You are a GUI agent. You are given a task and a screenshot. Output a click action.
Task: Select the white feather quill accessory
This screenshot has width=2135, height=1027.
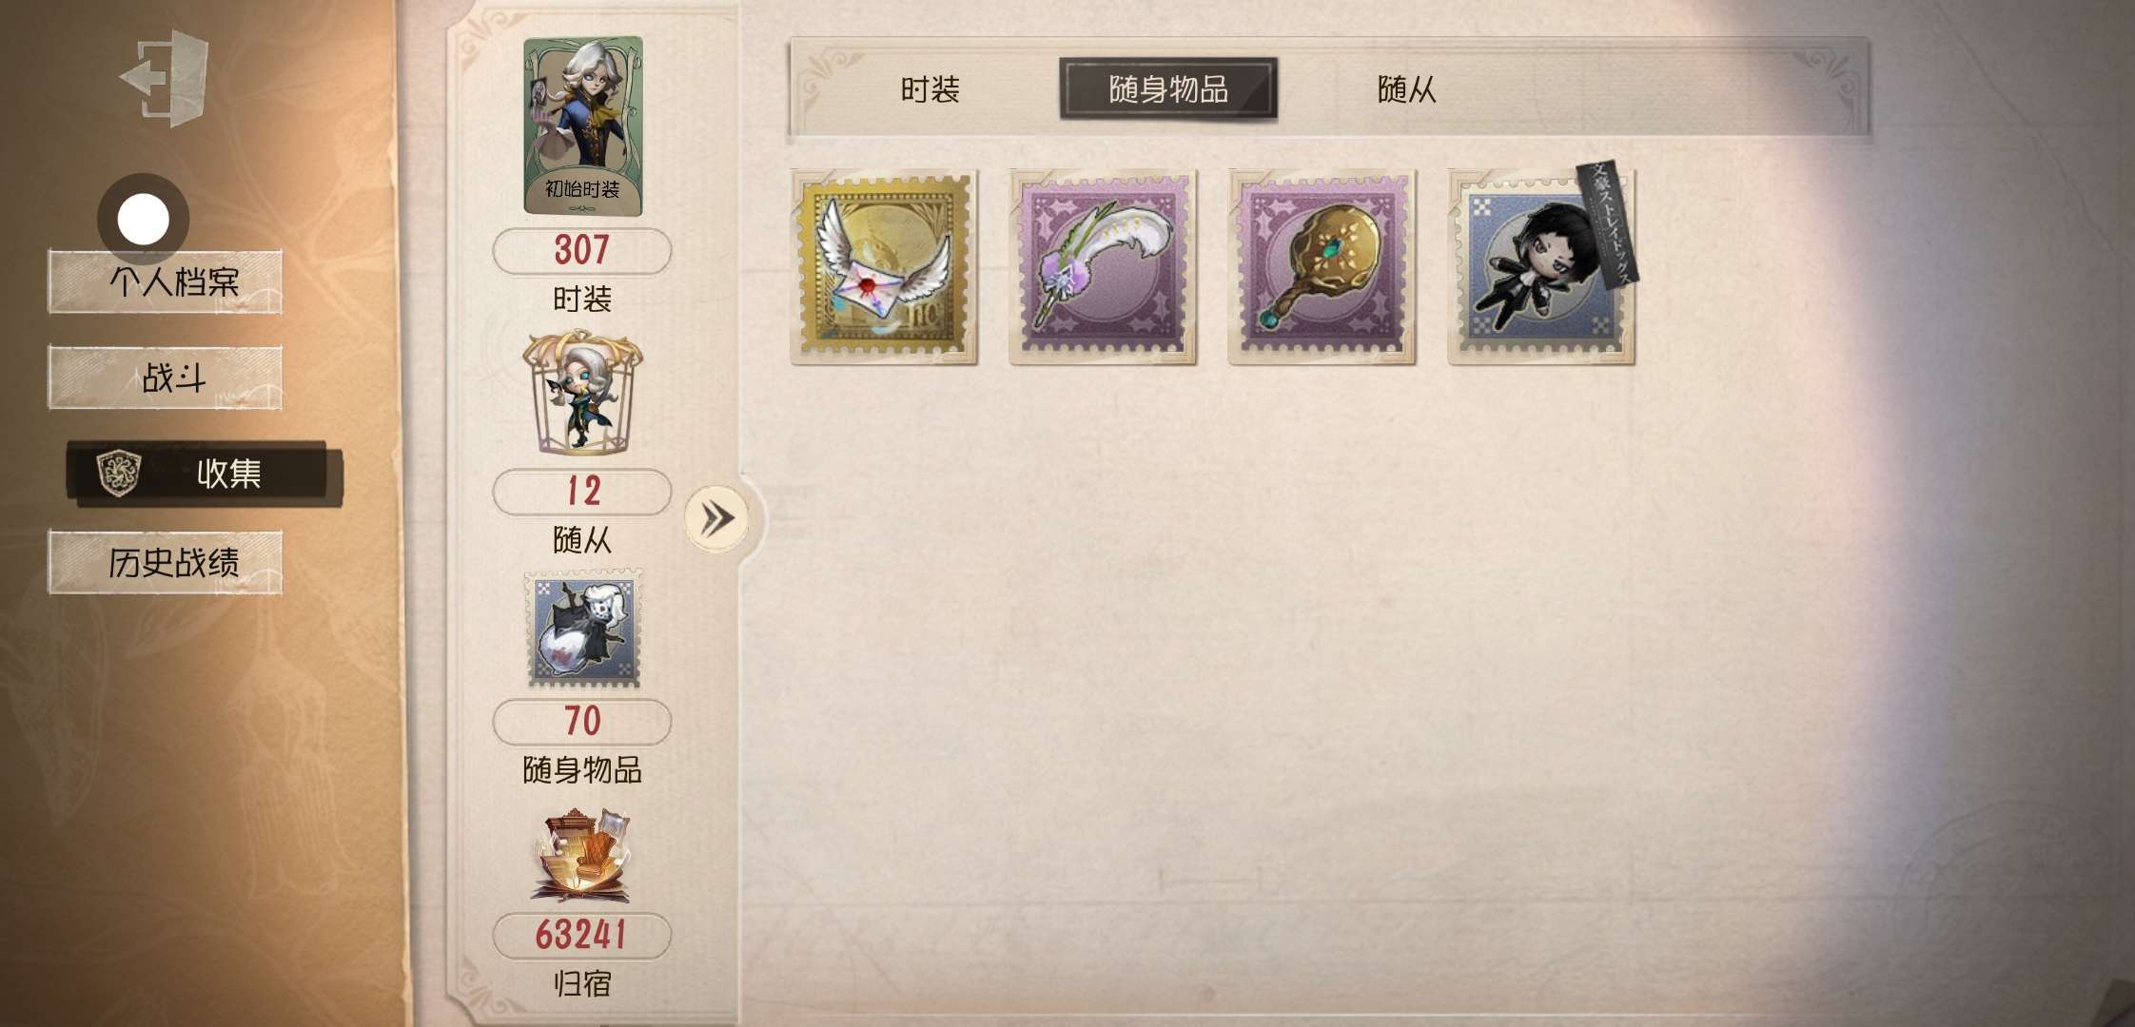click(1103, 267)
